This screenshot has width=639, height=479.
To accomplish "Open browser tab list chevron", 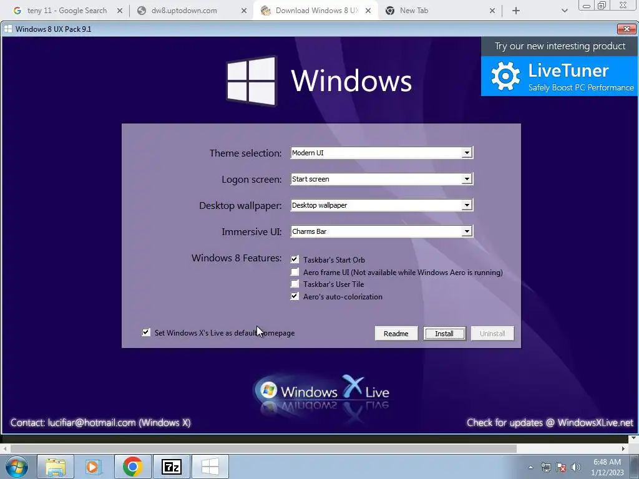I will tap(564, 11).
